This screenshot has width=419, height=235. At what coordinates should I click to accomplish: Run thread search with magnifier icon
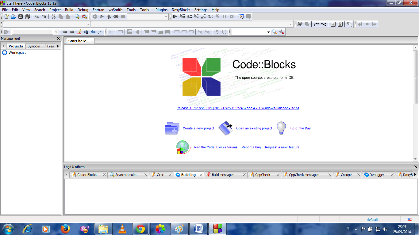coord(274,32)
